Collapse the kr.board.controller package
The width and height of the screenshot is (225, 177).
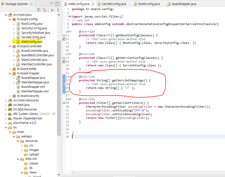[10, 46]
